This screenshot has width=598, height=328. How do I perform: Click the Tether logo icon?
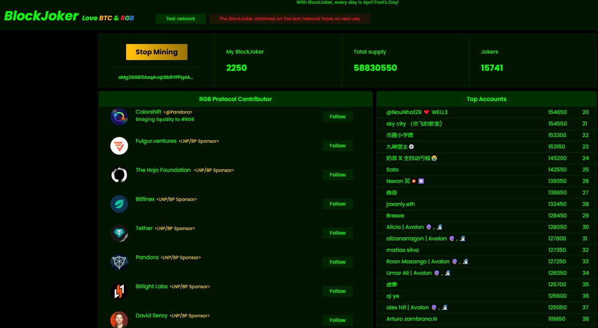pyautogui.click(x=119, y=233)
